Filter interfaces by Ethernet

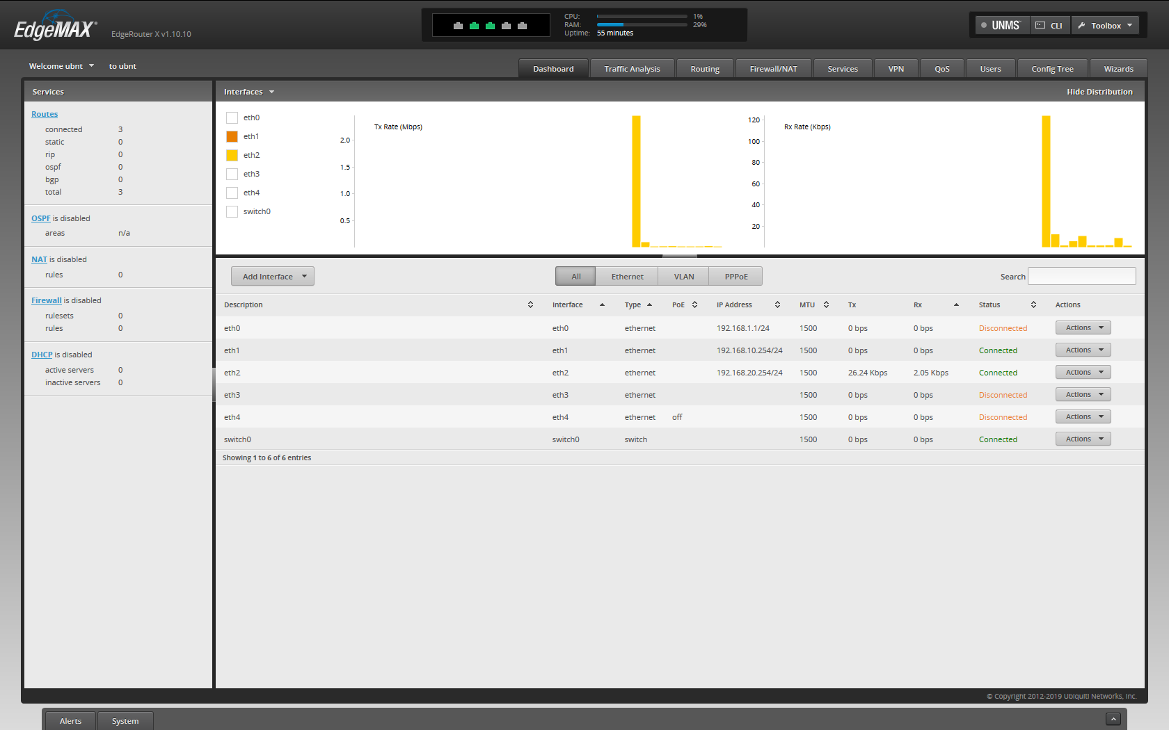tap(627, 276)
